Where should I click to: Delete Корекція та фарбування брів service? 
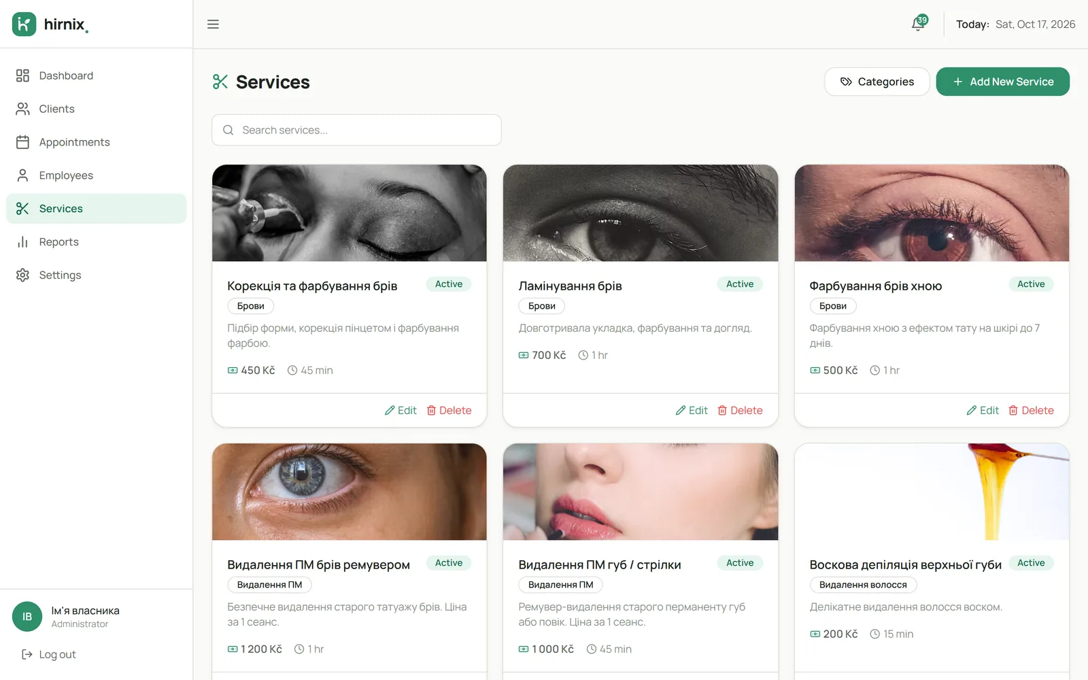(x=449, y=411)
